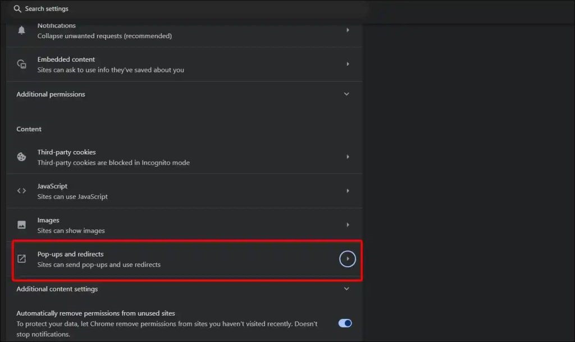Expand Additional permissions section

coord(346,94)
